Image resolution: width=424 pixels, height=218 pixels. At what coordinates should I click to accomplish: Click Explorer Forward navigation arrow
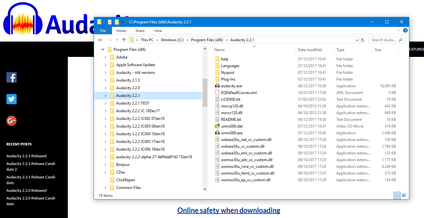click(x=110, y=40)
